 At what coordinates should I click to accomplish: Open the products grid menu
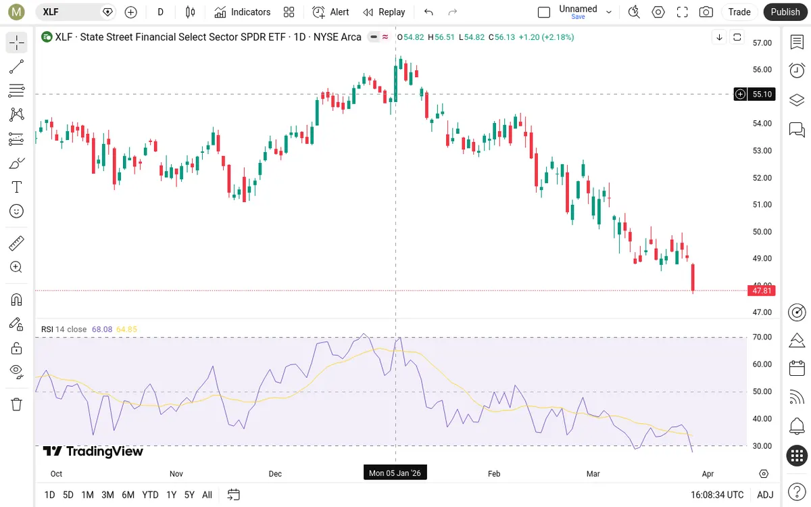[797, 456]
